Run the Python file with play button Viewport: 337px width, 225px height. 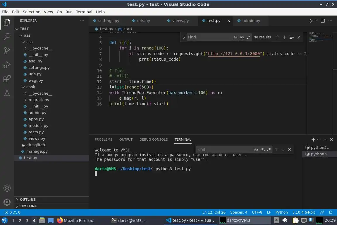click(x=311, y=21)
